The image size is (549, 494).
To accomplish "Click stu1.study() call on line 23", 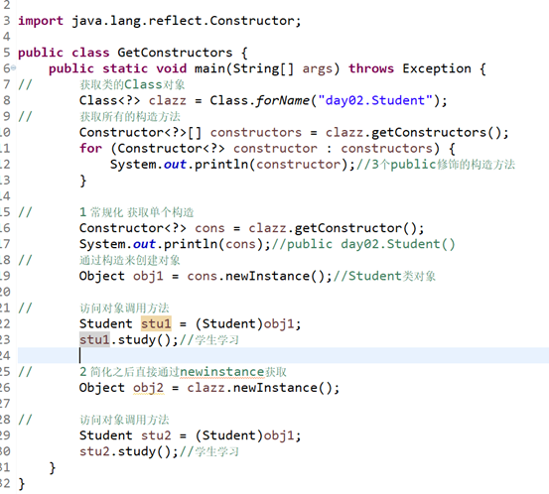I will pyautogui.click(x=125, y=339).
